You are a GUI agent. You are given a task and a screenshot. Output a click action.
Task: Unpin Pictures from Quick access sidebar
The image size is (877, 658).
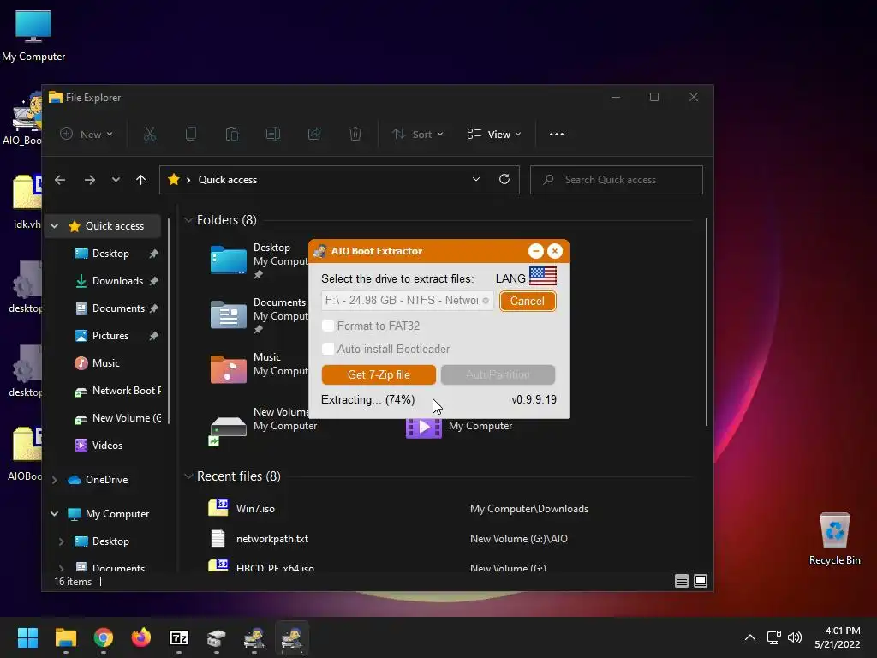coord(154,336)
